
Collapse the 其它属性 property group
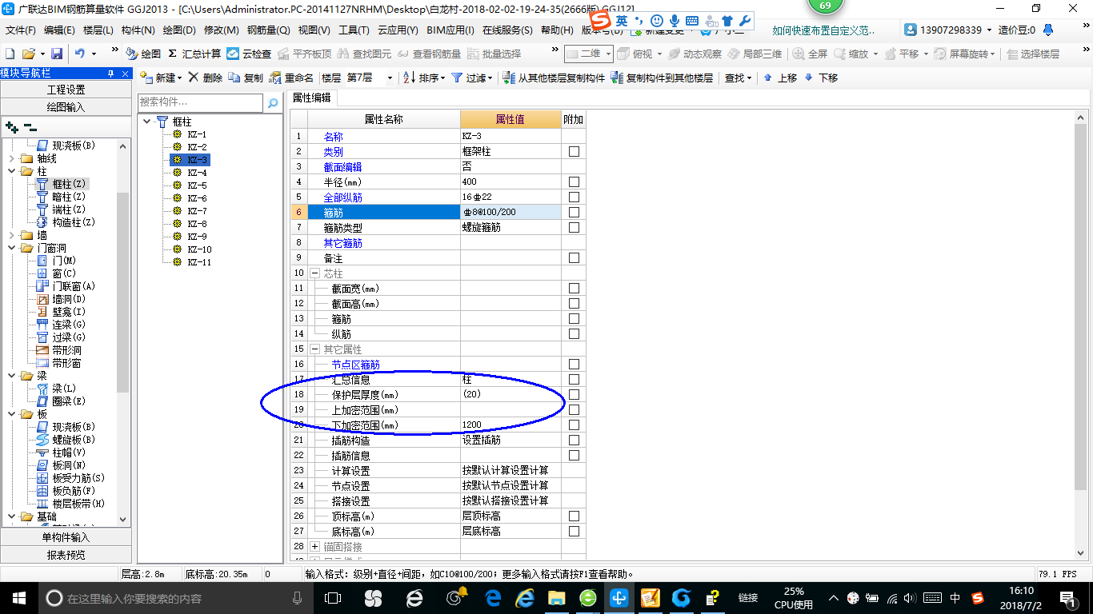(315, 349)
